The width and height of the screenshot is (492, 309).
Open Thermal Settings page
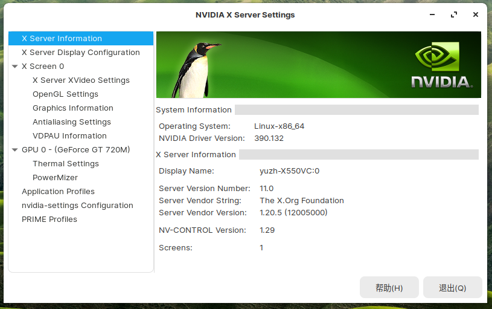point(66,163)
